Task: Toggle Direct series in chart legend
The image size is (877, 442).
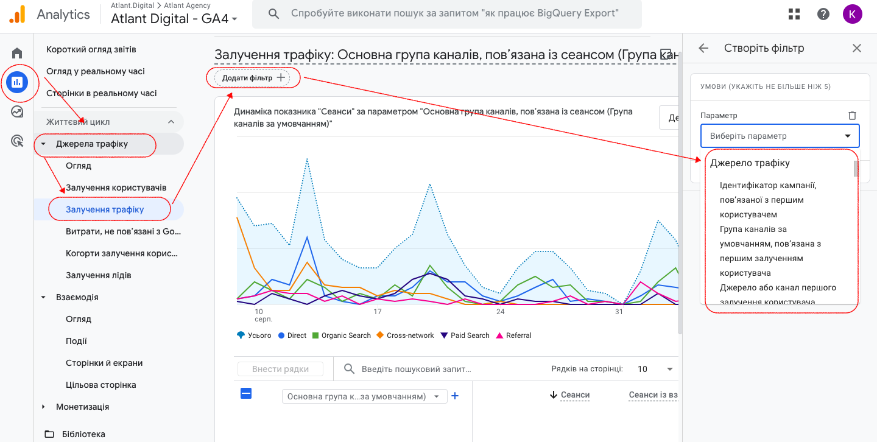Action: pos(292,335)
